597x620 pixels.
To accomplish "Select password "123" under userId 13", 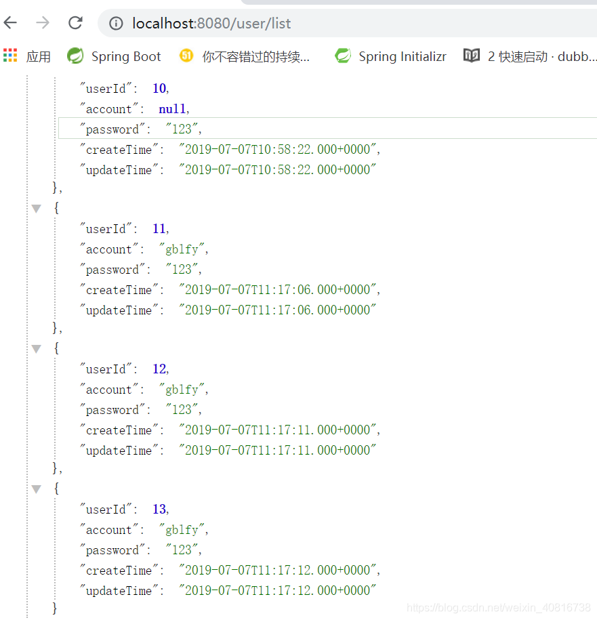I will [182, 550].
